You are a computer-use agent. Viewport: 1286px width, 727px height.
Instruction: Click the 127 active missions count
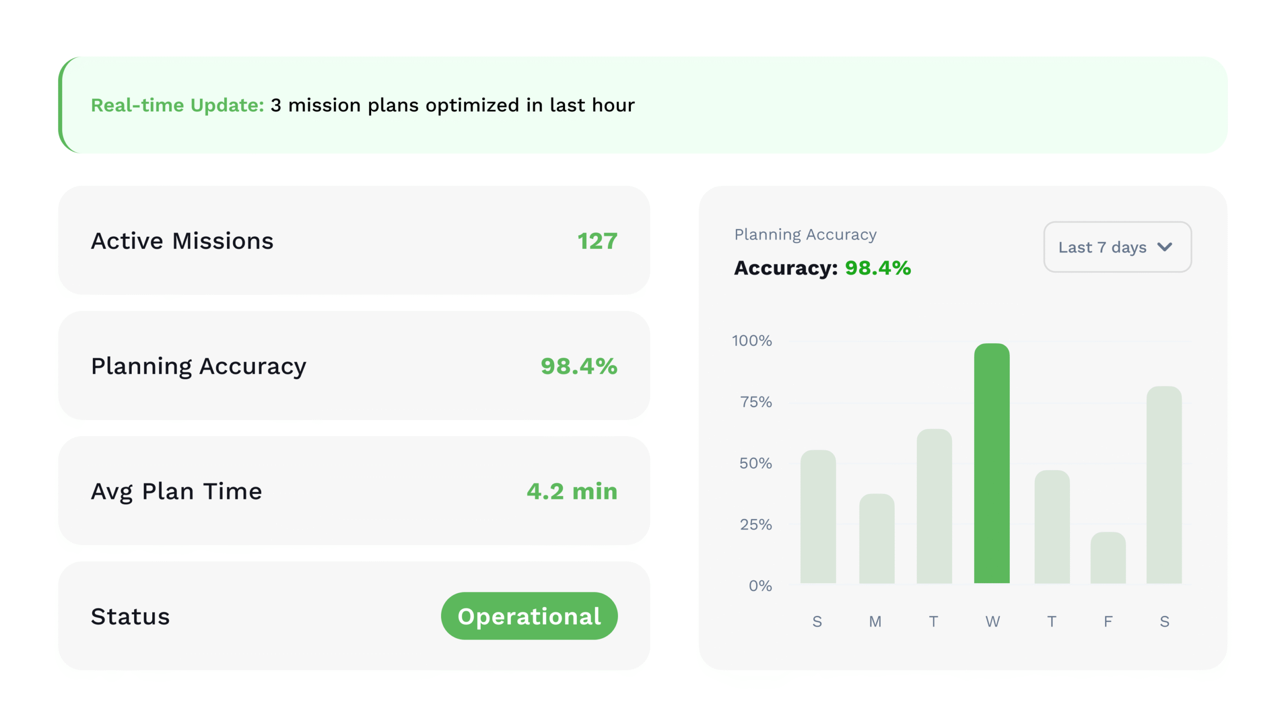coord(597,241)
